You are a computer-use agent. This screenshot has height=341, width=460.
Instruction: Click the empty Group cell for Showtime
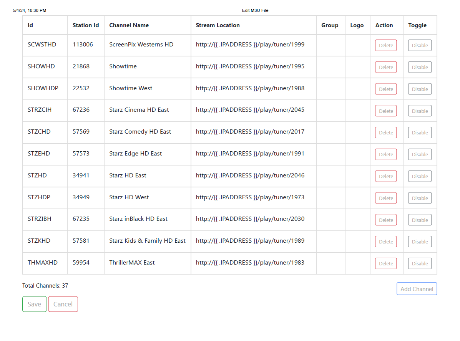[330, 67]
